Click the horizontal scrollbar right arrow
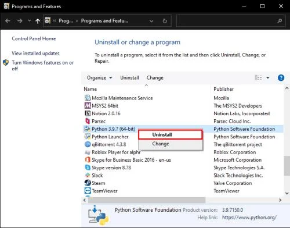The image size is (290, 228). pos(280,200)
